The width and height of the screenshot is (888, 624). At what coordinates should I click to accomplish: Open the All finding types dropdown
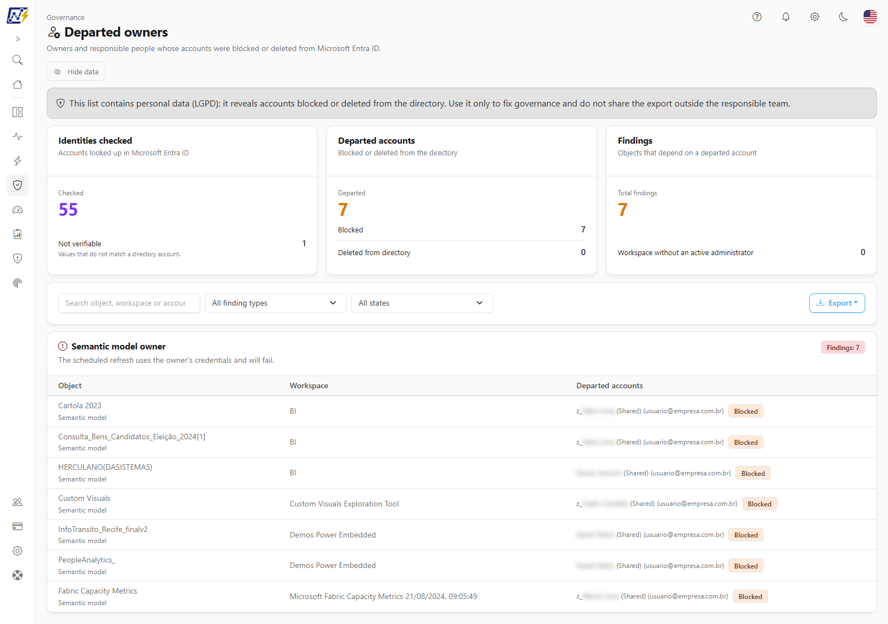tap(276, 303)
